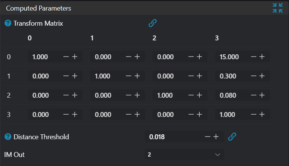
Task: Collapse the Computed Parameters panel
Action: click(278, 8)
